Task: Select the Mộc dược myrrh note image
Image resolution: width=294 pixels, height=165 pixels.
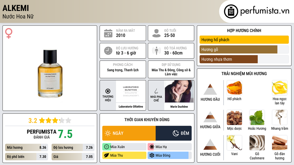Action: (x=234, y=117)
